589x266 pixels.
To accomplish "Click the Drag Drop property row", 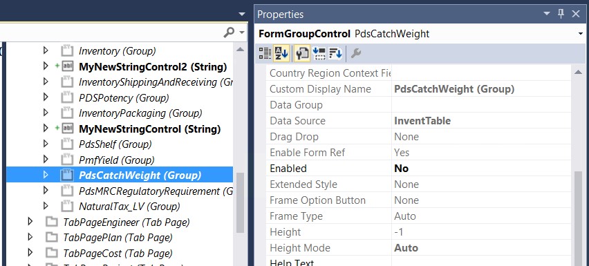I will point(418,137).
